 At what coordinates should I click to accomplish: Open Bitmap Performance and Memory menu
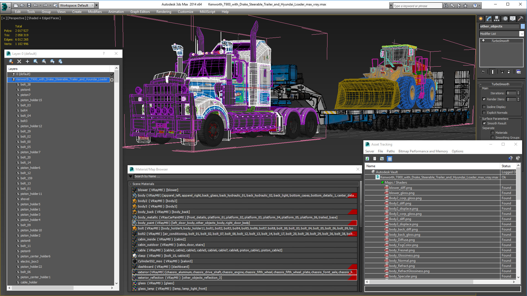pos(423,151)
